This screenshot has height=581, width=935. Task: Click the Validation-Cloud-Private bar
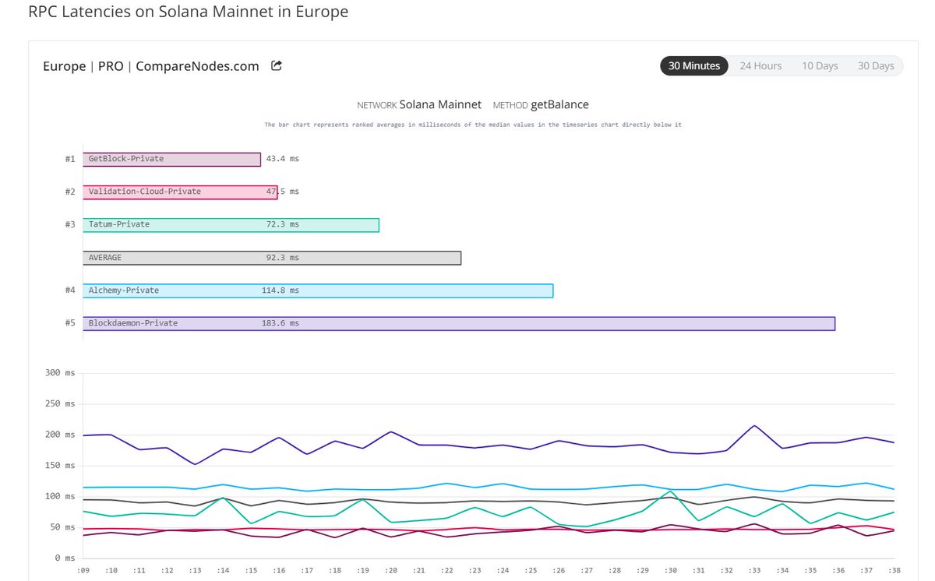(x=180, y=192)
